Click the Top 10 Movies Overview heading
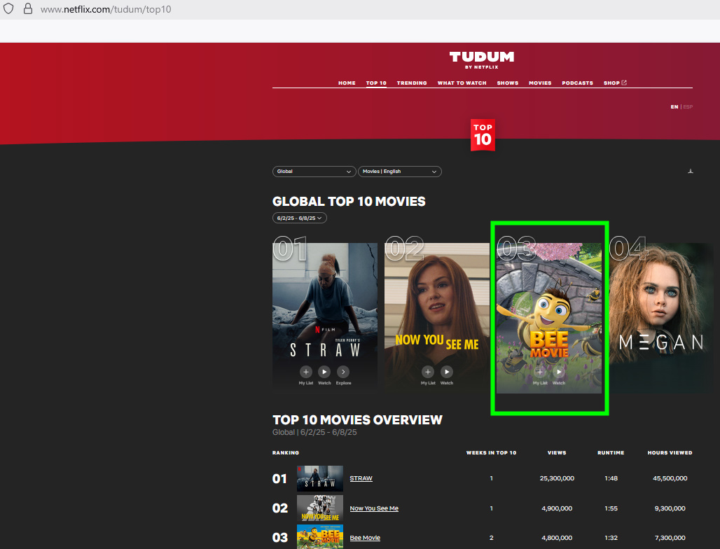Screen dimensions: 720x549 357,420
